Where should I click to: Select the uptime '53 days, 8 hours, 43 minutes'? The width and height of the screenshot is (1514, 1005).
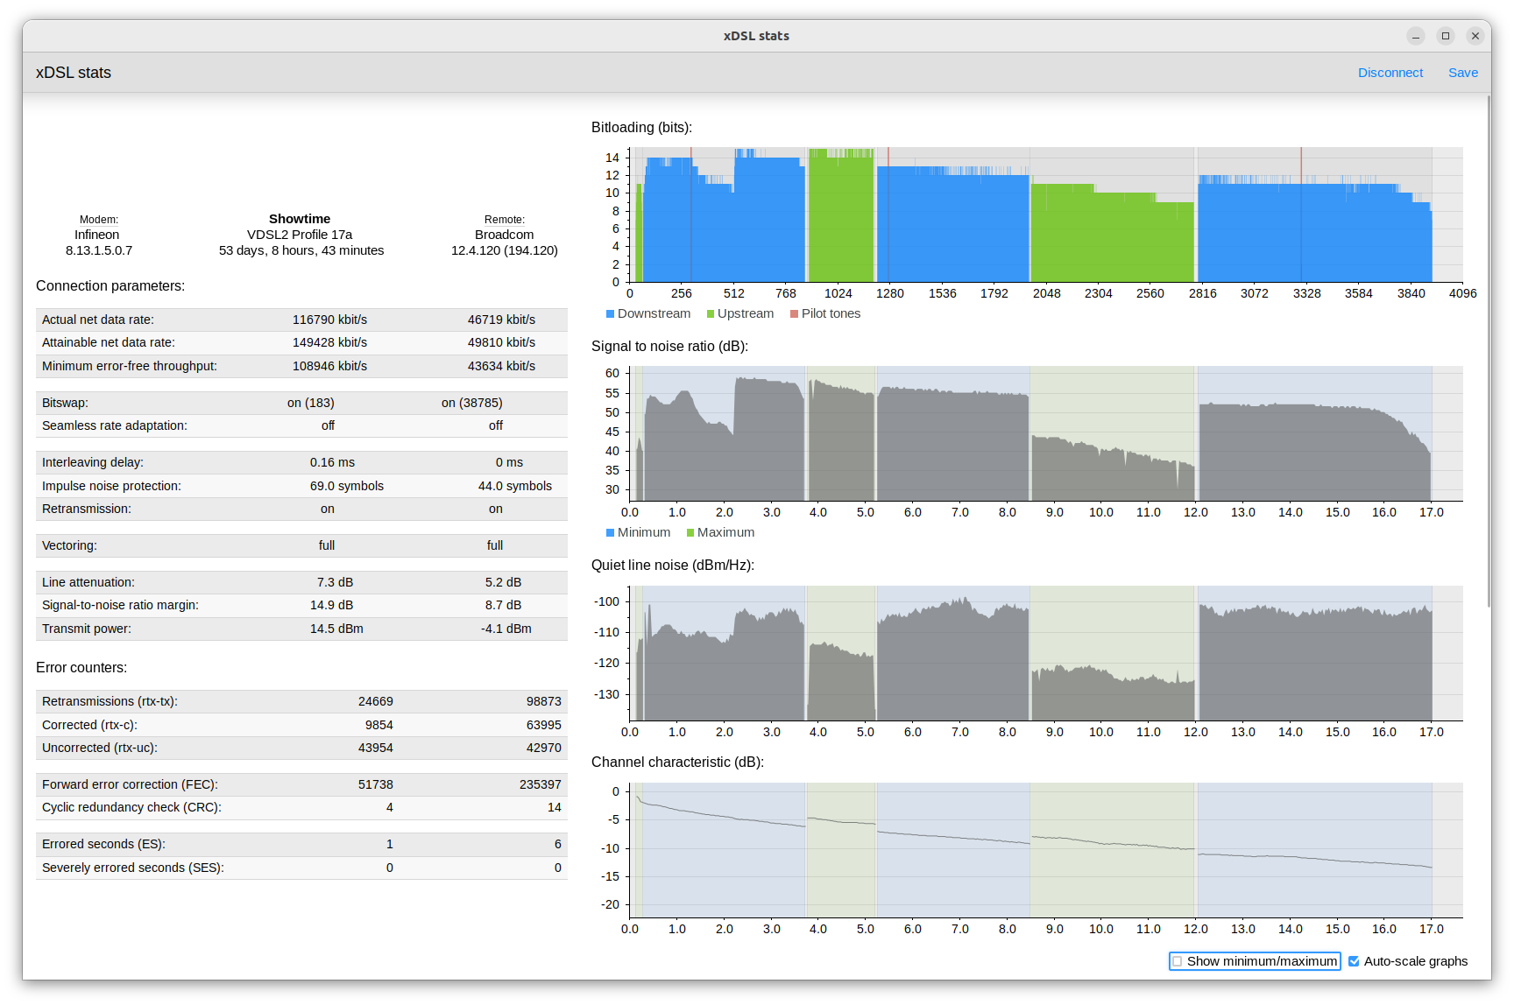(x=301, y=250)
